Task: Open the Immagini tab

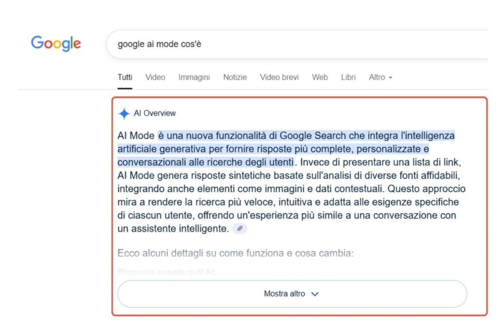Action: point(194,77)
